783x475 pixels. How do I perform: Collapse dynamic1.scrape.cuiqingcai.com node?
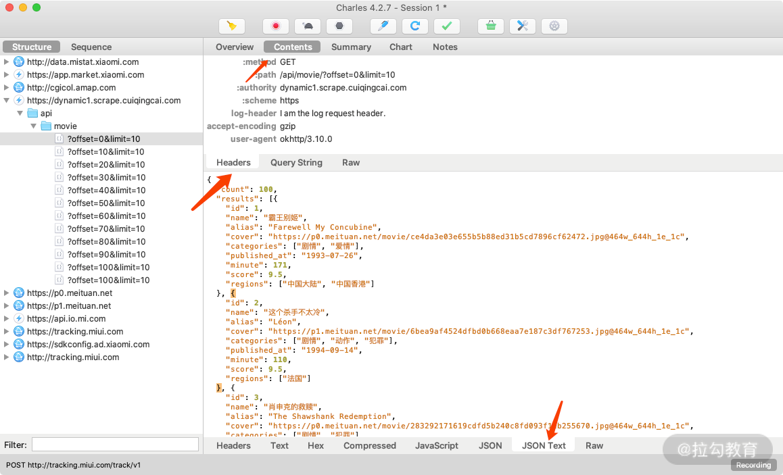point(7,100)
